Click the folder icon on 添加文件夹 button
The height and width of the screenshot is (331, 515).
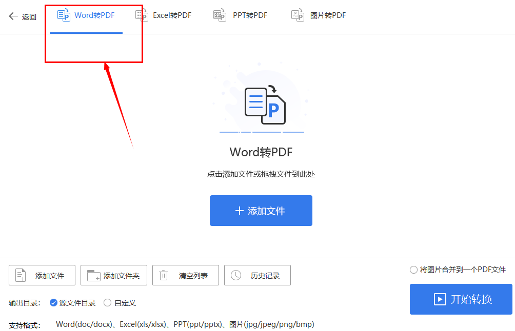(x=93, y=275)
